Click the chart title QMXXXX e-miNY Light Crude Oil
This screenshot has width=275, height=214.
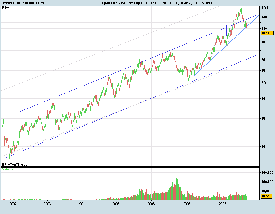coord(131,3)
